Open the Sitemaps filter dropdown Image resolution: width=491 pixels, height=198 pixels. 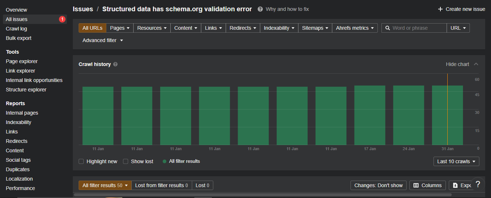coord(315,28)
